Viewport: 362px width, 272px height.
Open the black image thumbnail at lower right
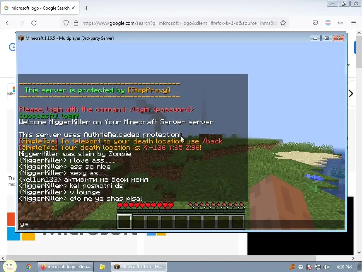click(x=300, y=243)
